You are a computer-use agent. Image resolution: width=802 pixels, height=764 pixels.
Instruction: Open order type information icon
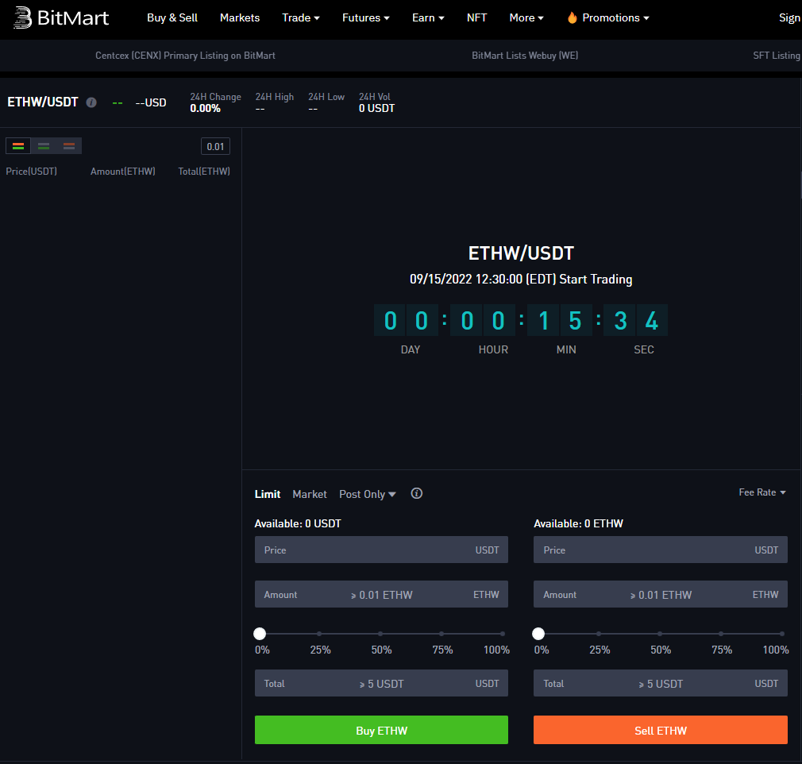[x=417, y=493]
